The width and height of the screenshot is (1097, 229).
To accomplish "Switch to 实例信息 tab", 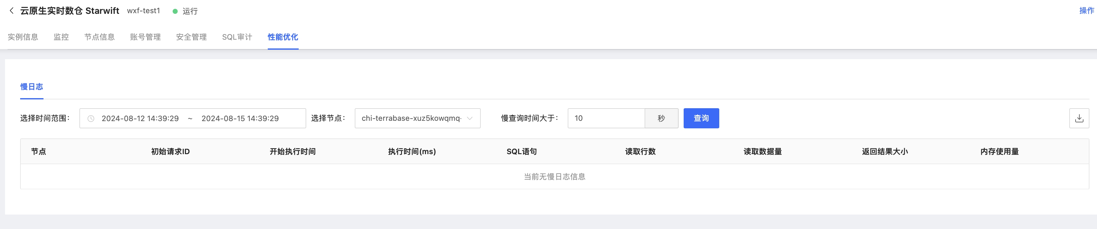I will tap(23, 37).
